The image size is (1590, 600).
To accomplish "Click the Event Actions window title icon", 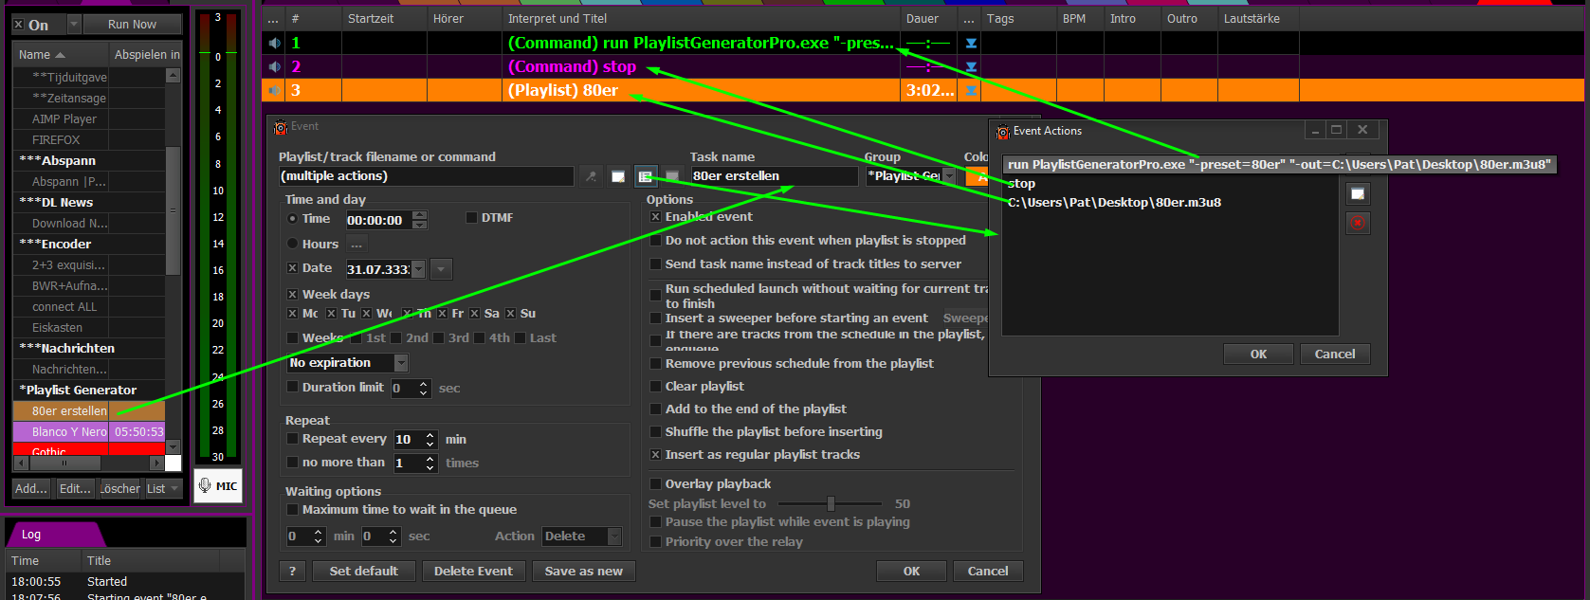I will click(1002, 132).
